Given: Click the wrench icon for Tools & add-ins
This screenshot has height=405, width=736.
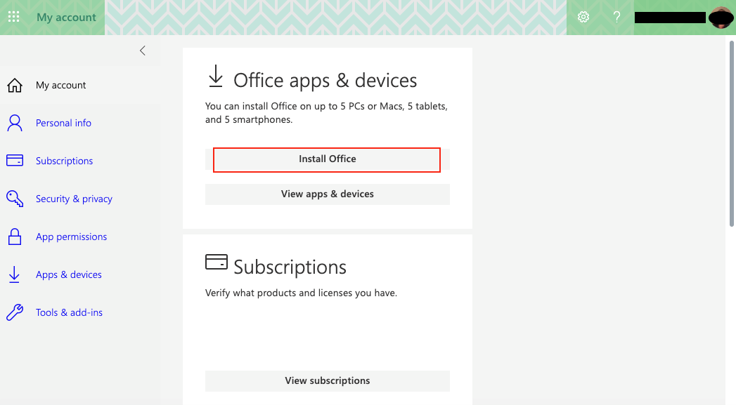Looking at the screenshot, I should click(15, 312).
